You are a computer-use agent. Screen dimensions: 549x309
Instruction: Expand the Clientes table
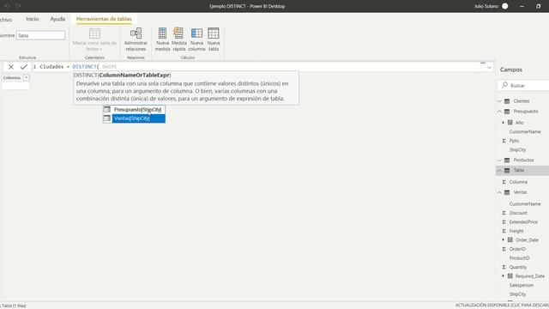pyautogui.click(x=499, y=101)
